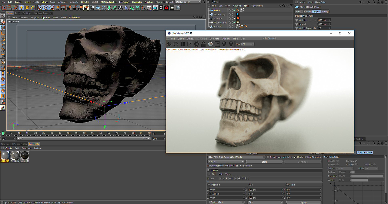
Task: Select the mesh_M material thumbnail
Action: [x=25, y=156]
